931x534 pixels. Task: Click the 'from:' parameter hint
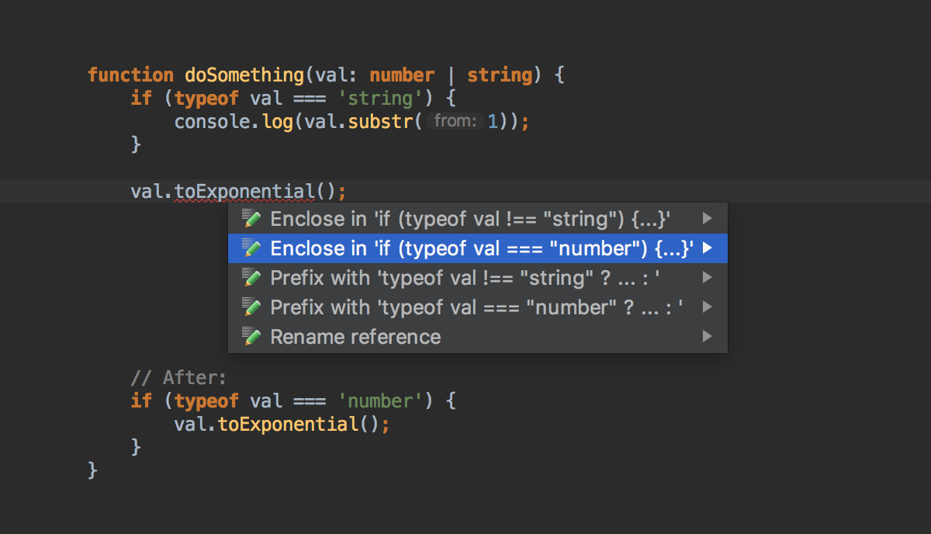tap(455, 122)
